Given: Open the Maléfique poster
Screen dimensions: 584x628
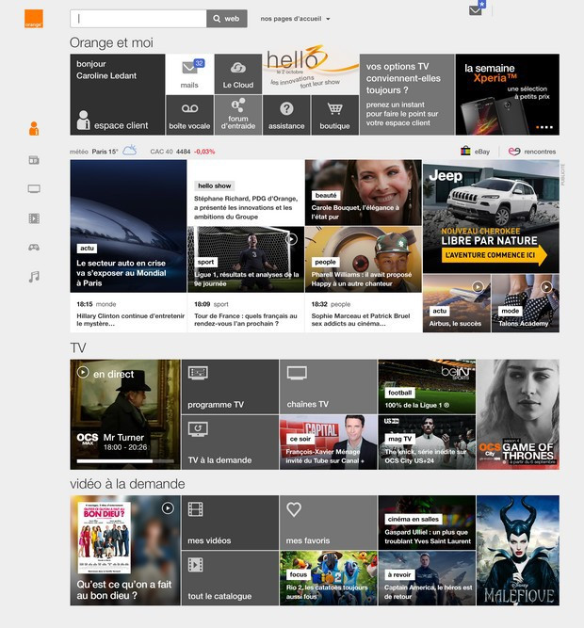Looking at the screenshot, I should [518, 550].
